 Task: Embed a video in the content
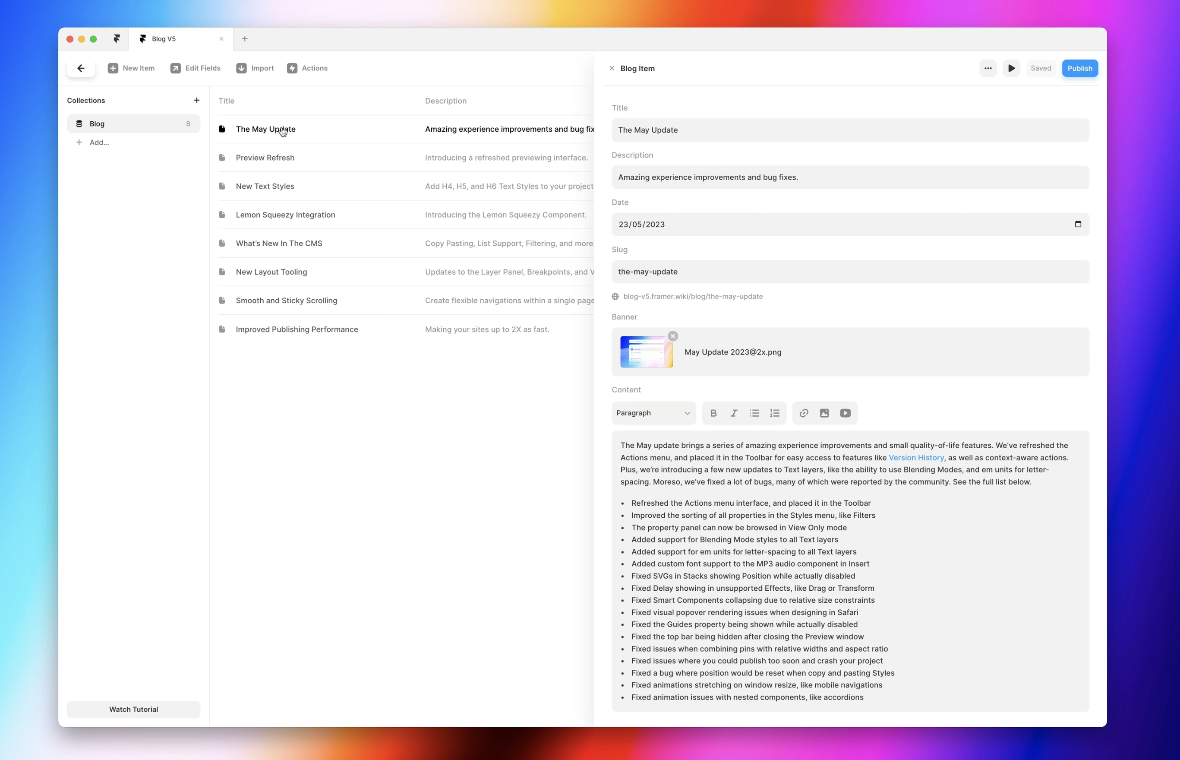pos(845,413)
